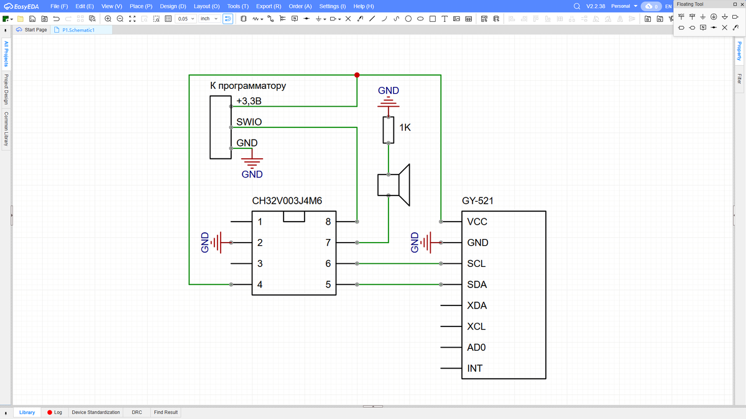Place net label N from Floating Tool

pyautogui.click(x=702, y=28)
